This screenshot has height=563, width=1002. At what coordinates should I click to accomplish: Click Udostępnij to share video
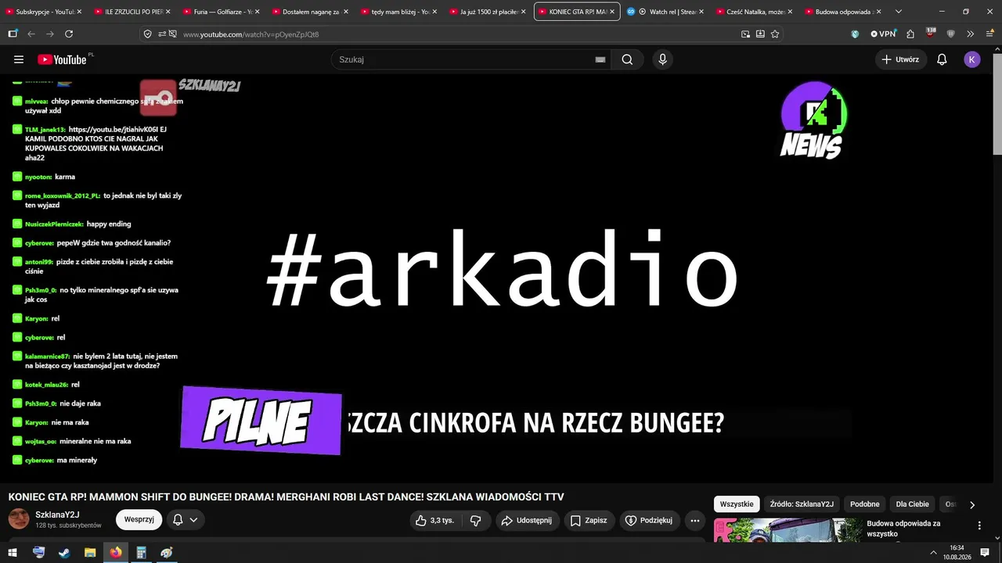click(x=527, y=521)
